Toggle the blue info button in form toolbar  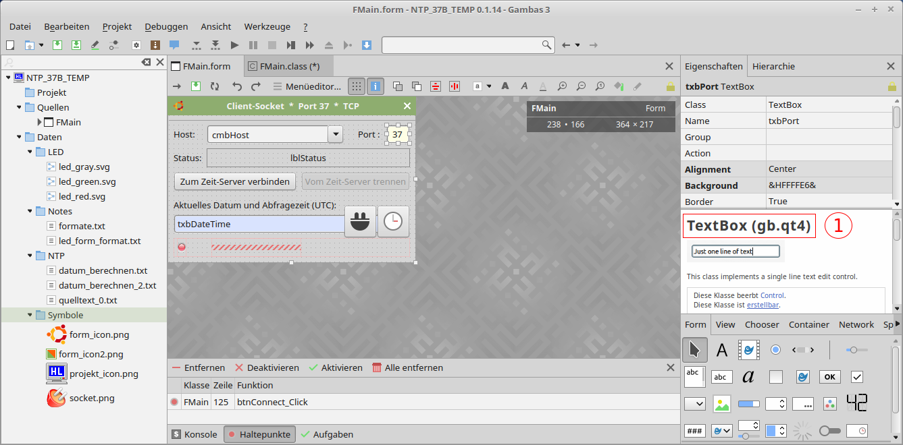(376, 86)
